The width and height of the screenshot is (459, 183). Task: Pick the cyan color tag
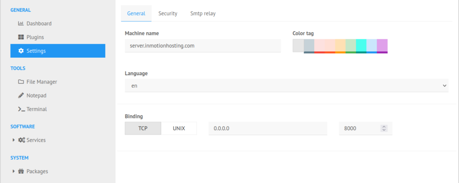(361, 46)
